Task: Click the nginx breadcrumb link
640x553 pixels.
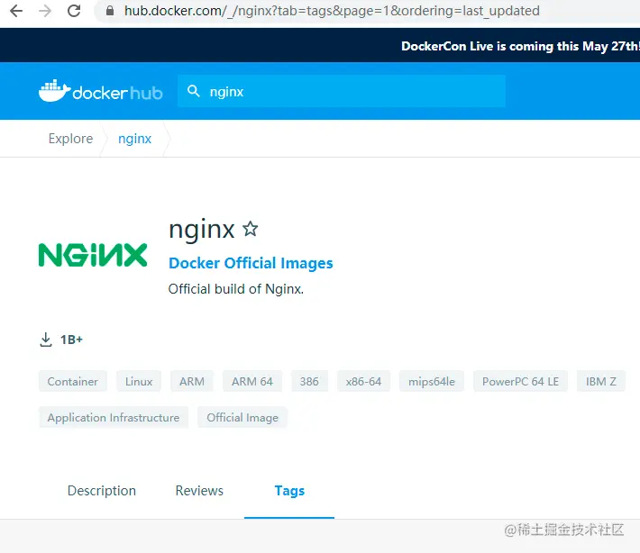Action: pos(134,139)
